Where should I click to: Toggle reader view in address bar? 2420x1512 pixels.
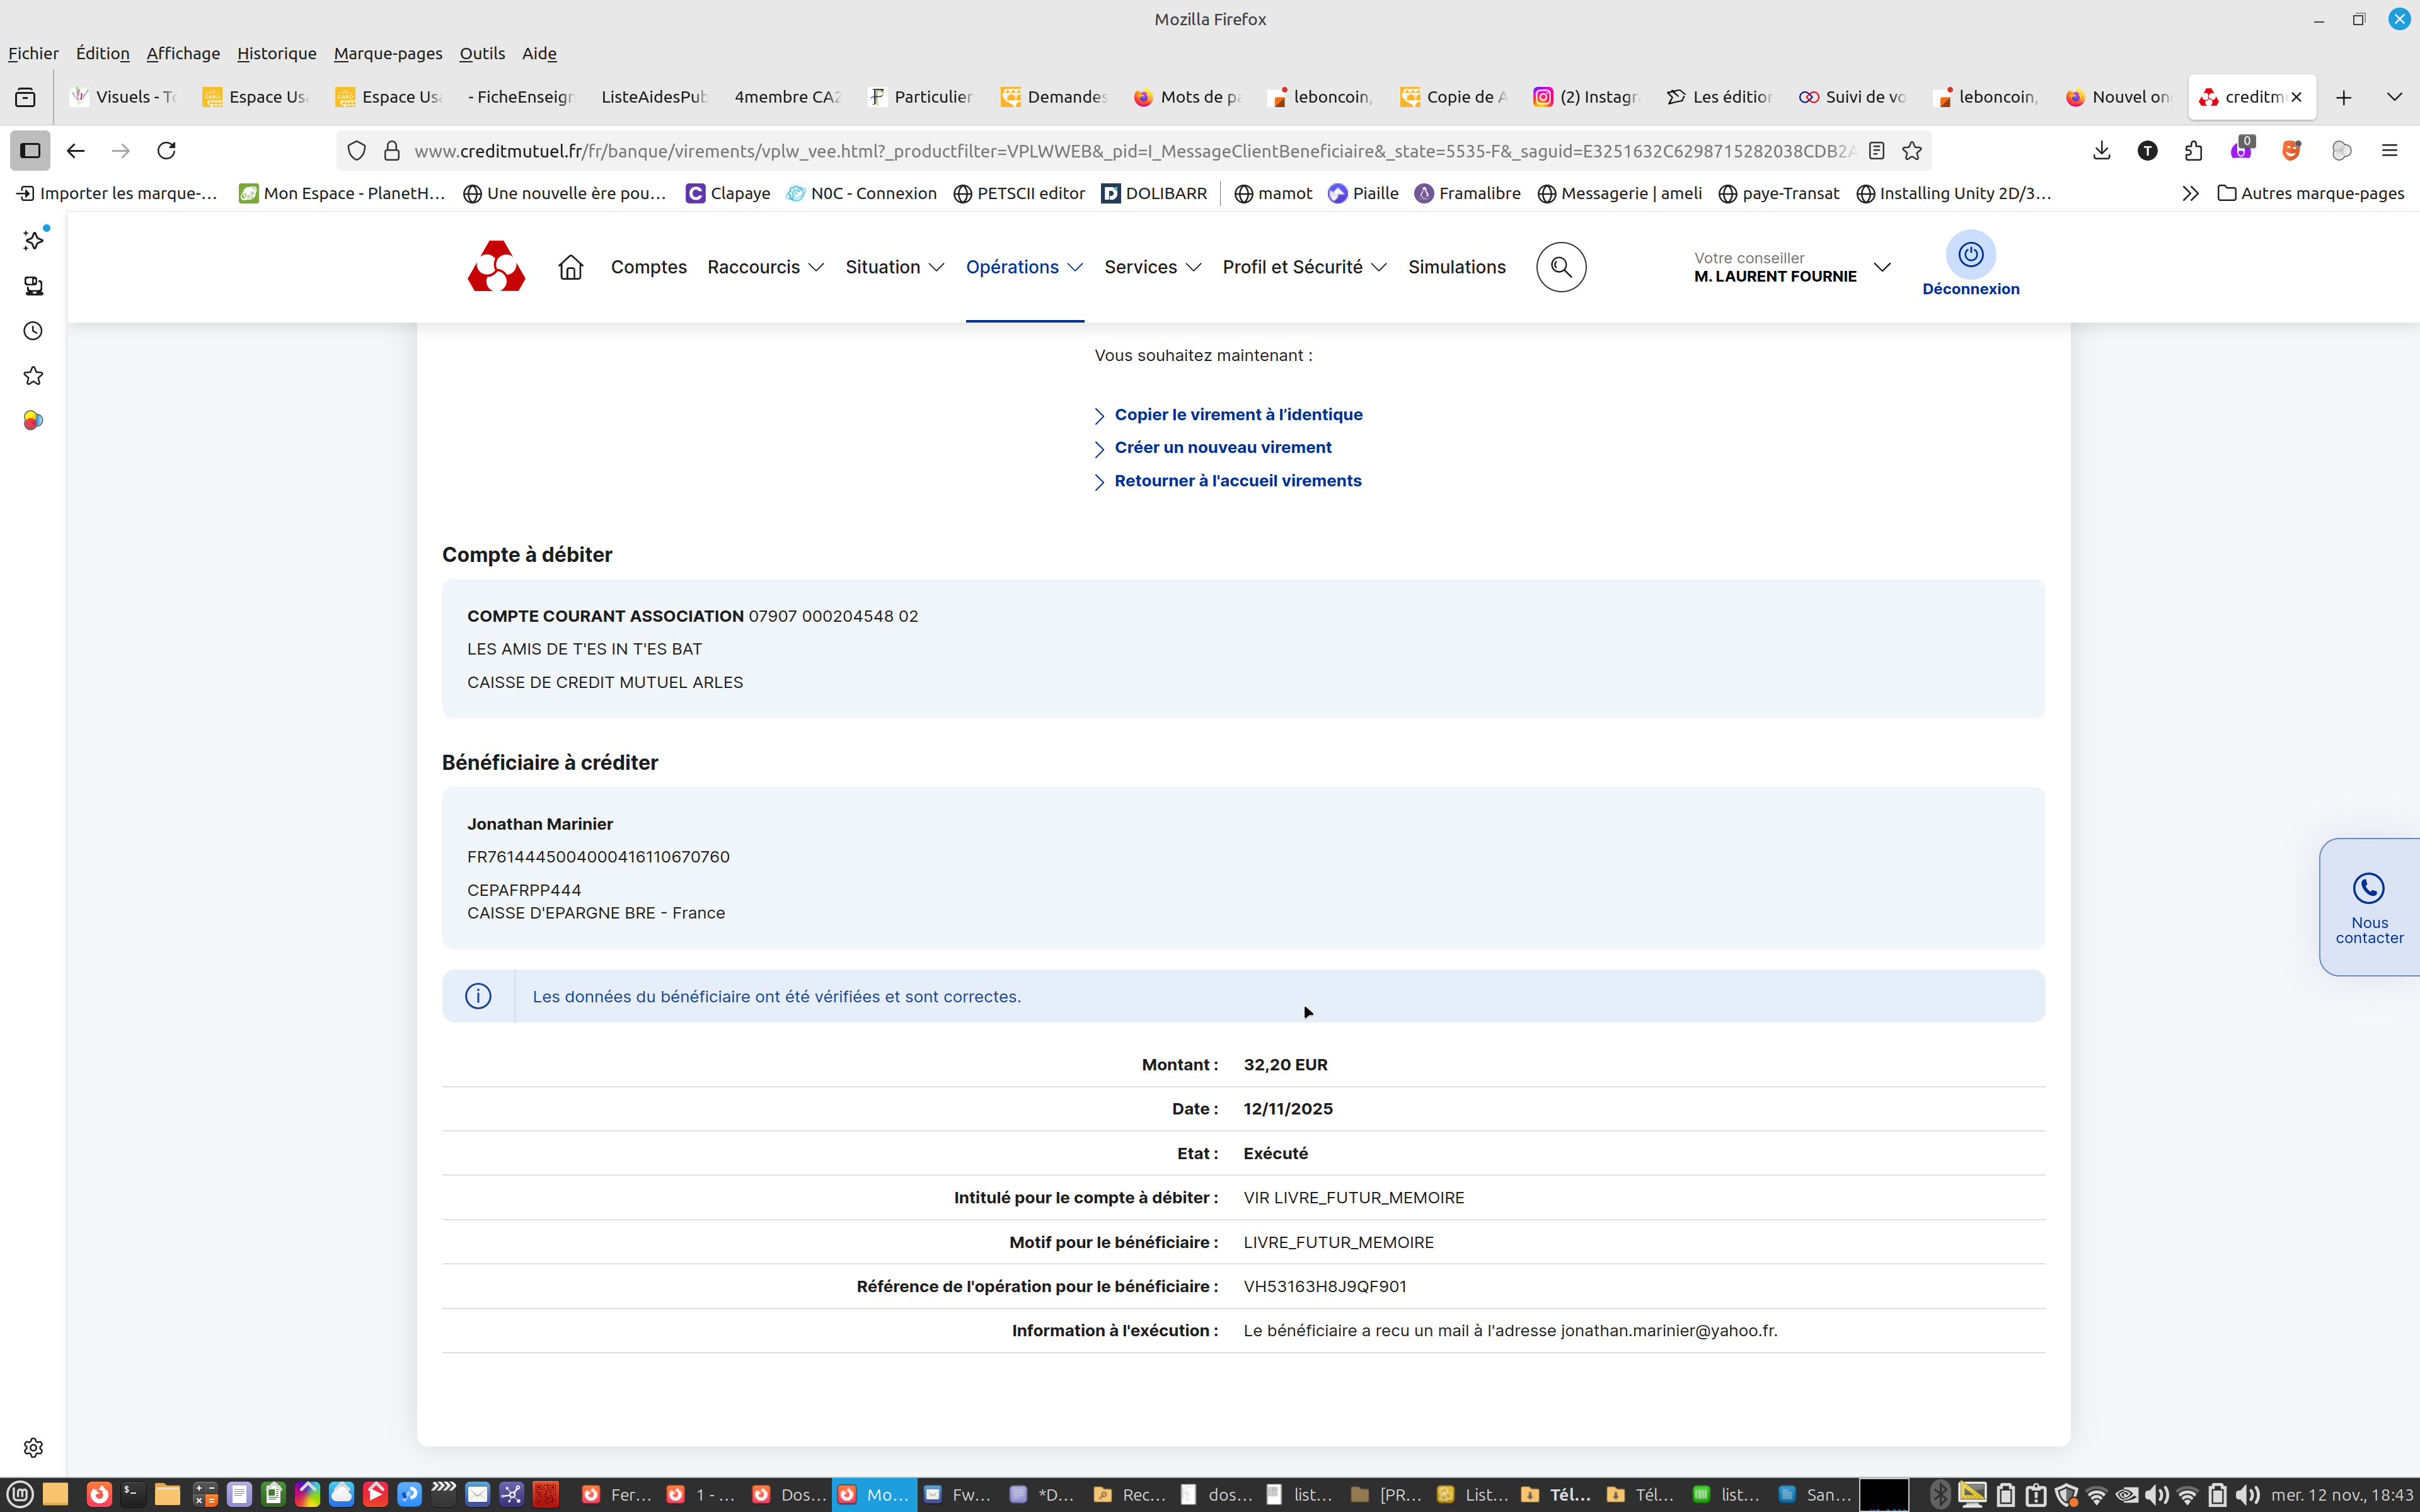[1877, 151]
